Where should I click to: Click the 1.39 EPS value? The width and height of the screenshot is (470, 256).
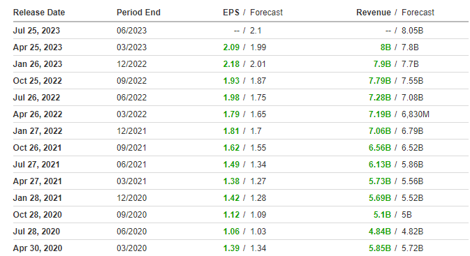pos(231,248)
